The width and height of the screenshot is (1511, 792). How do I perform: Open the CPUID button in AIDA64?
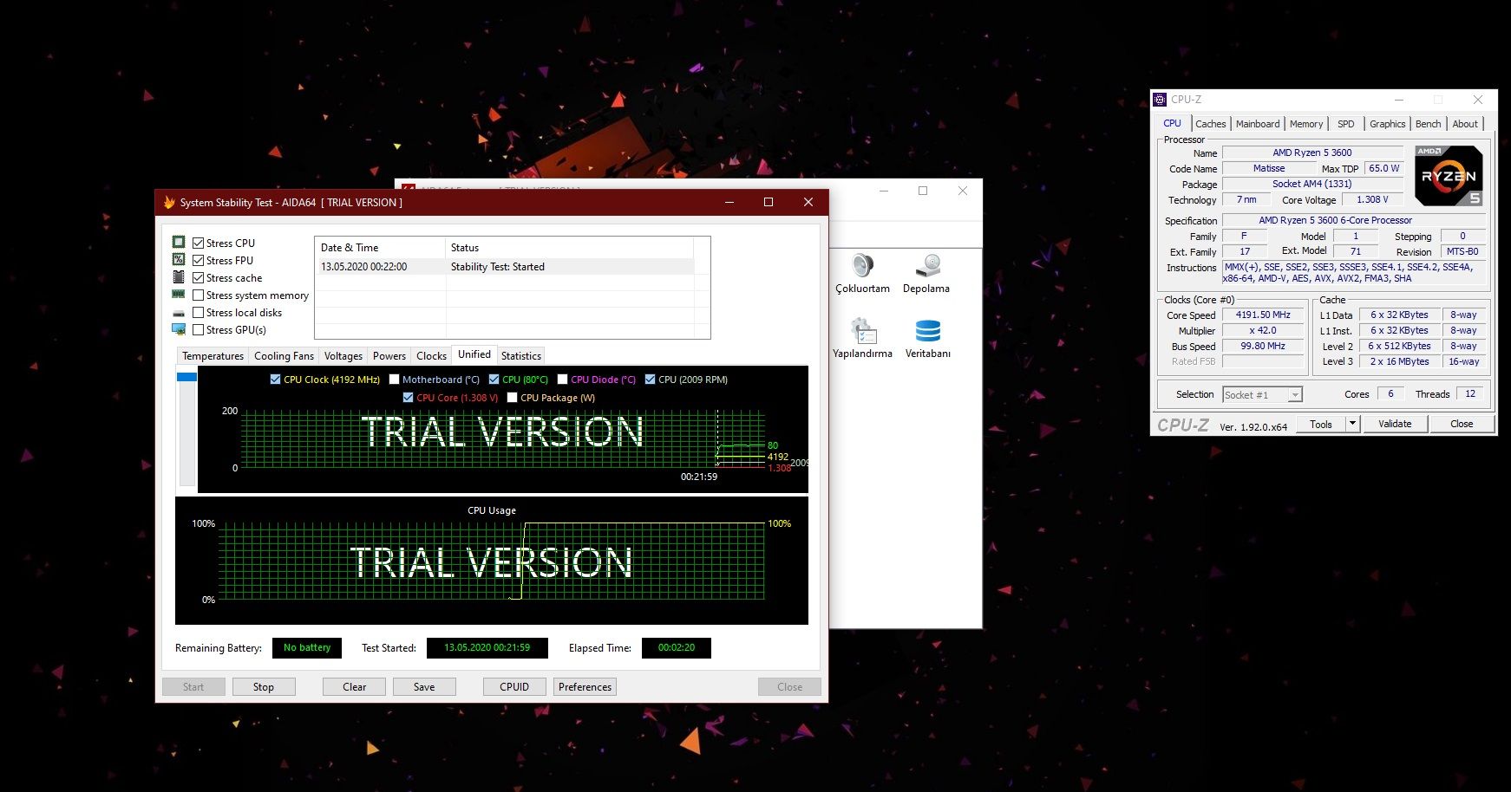click(x=514, y=687)
